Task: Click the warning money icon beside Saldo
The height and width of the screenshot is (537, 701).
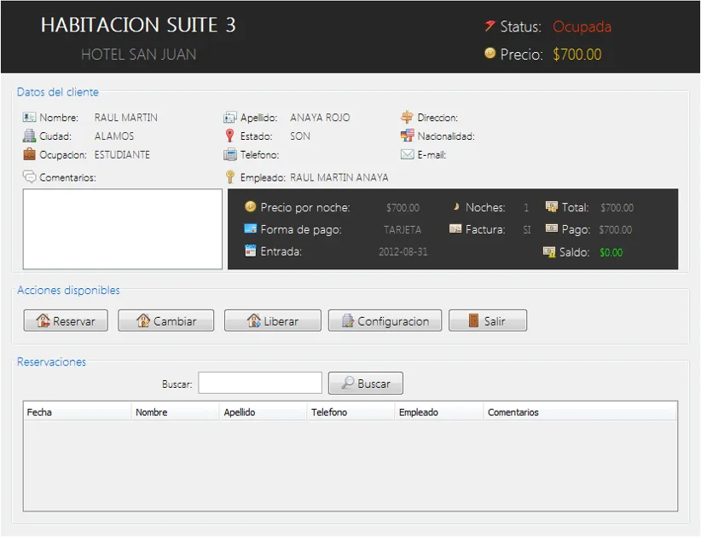Action: [x=549, y=251]
